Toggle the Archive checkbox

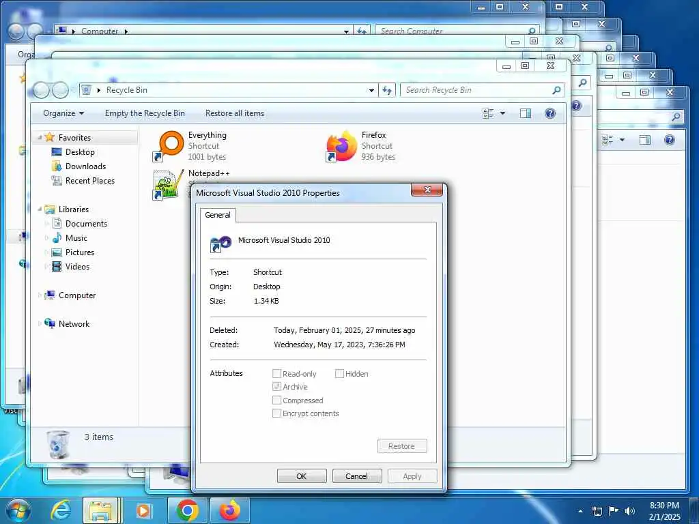(276, 386)
